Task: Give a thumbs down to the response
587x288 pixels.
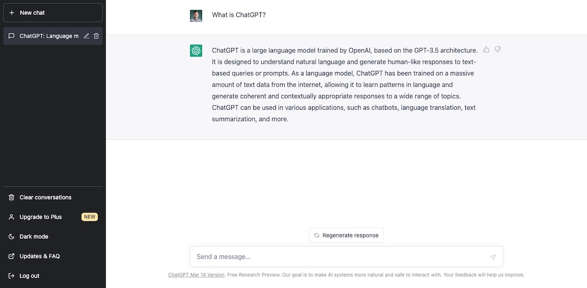Action: [x=497, y=49]
